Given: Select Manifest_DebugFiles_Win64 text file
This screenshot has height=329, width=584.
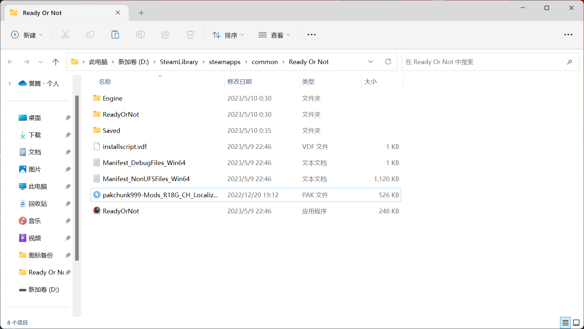Looking at the screenshot, I should [246, 163].
